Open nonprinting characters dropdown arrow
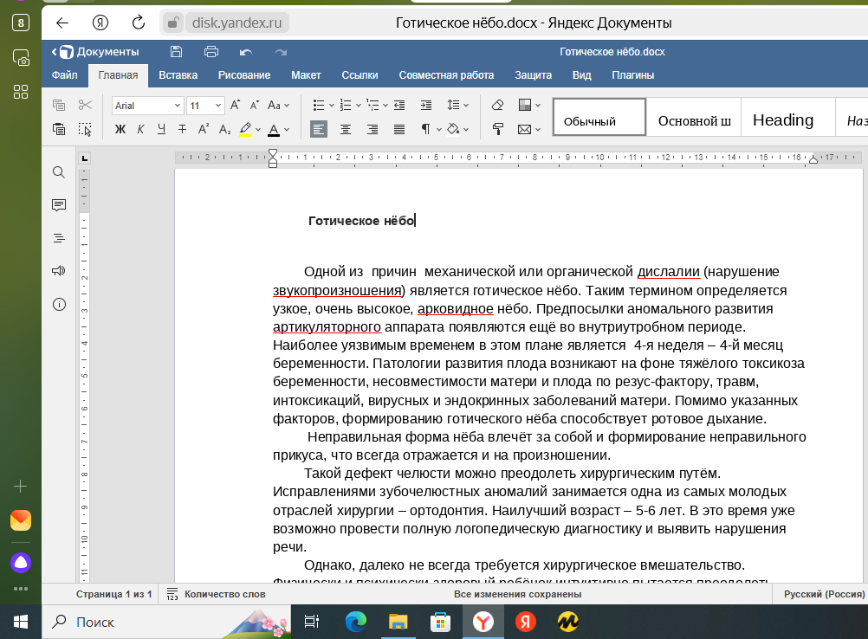 439,130
